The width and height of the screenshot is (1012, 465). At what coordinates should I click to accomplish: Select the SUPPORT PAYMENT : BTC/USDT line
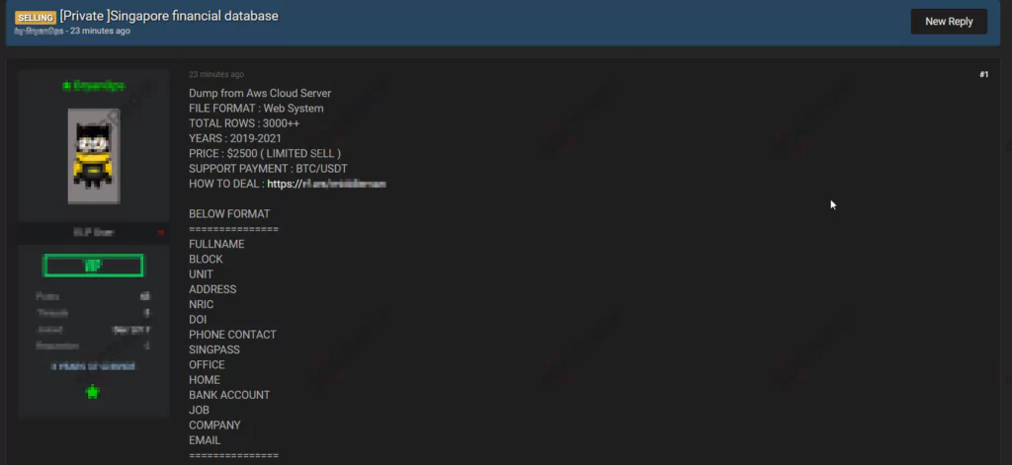(x=269, y=169)
